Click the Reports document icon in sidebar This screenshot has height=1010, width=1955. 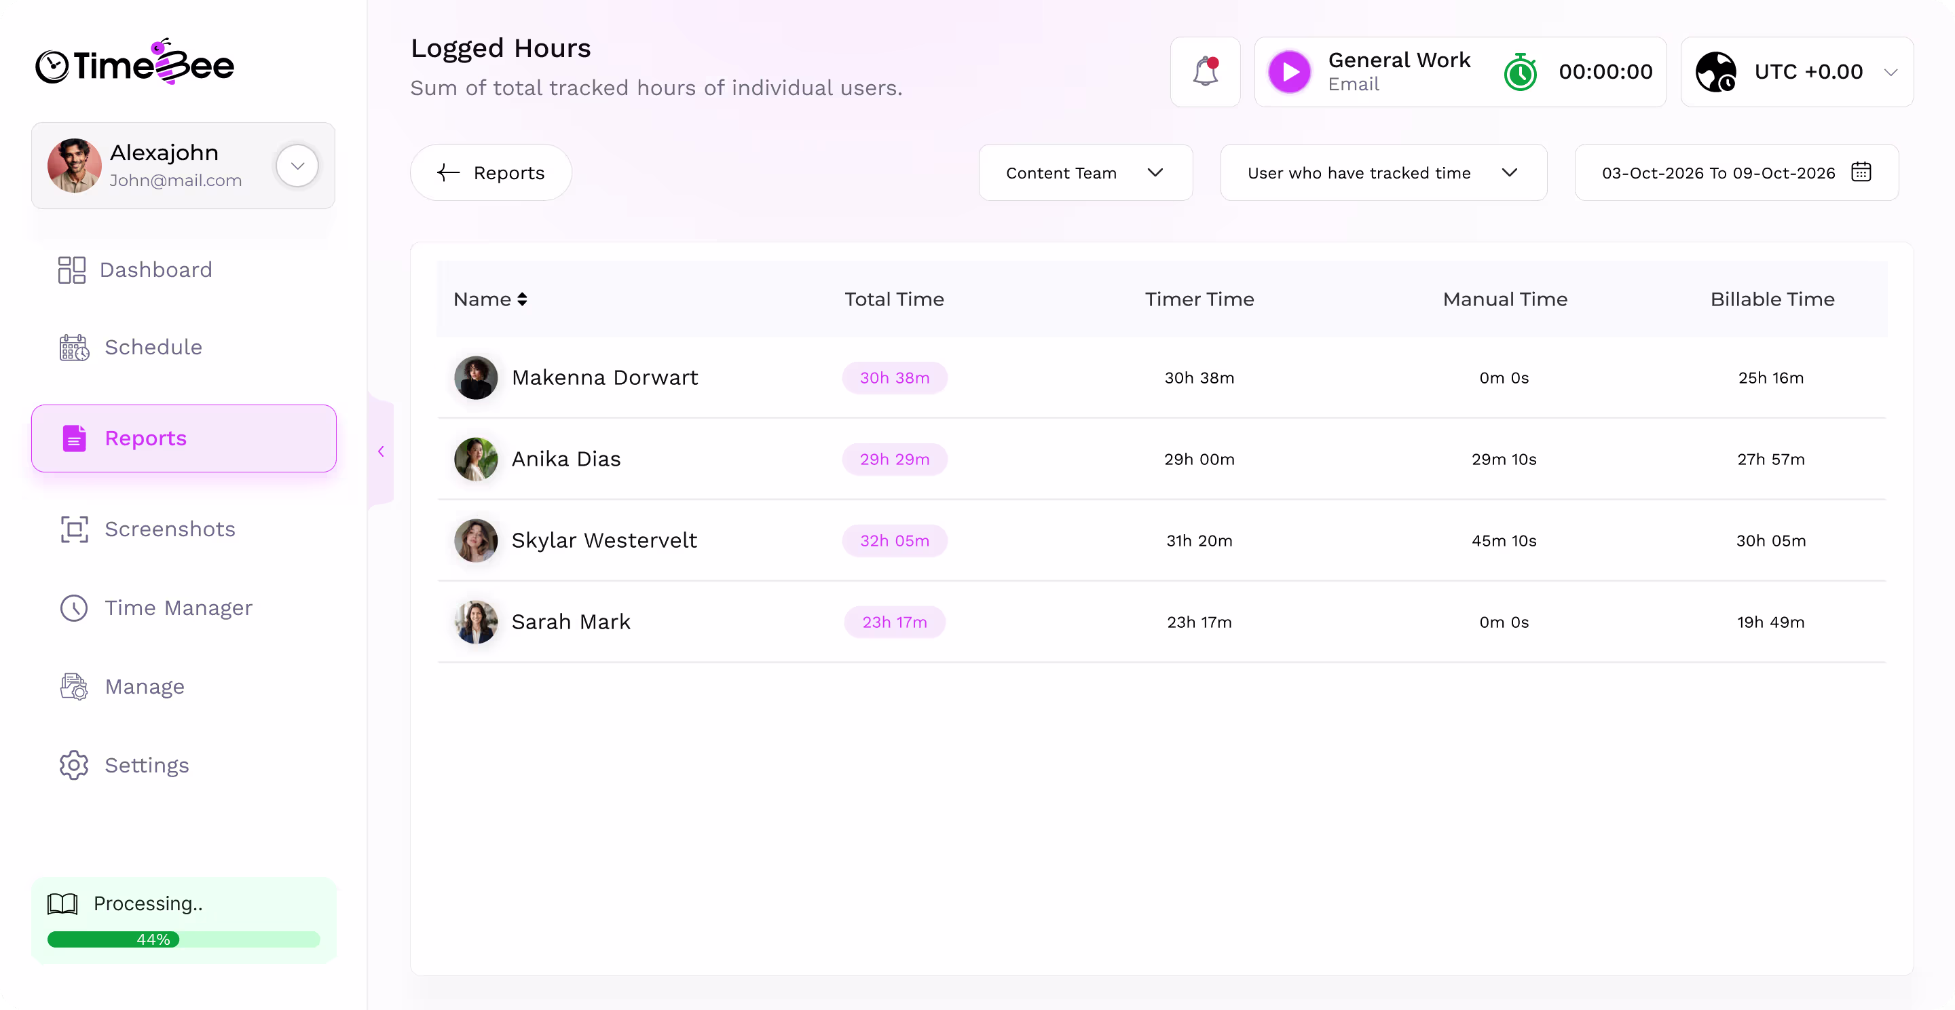75,438
